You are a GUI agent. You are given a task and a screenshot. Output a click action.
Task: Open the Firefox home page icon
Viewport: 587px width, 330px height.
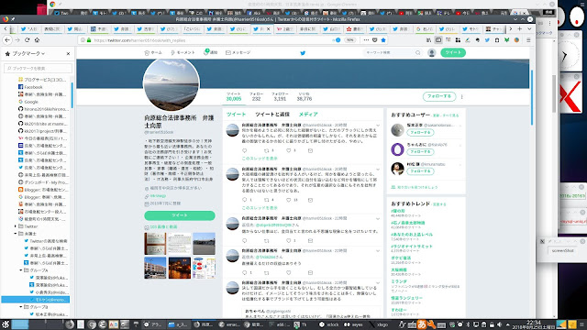coord(37,40)
